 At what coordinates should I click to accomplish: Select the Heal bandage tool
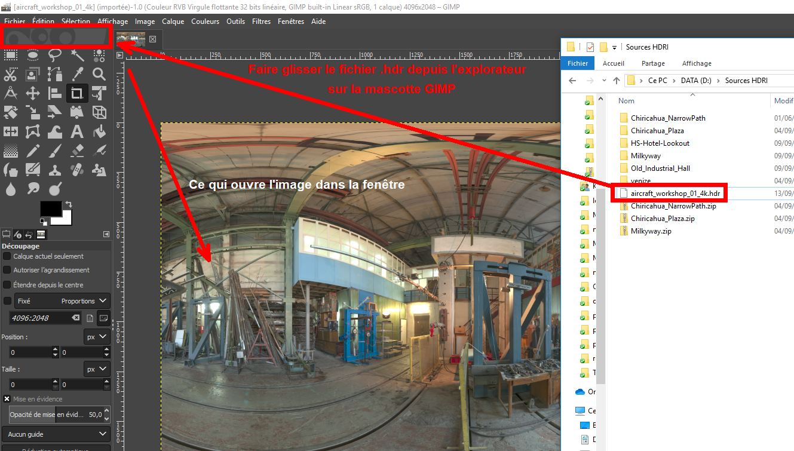pyautogui.click(x=77, y=170)
